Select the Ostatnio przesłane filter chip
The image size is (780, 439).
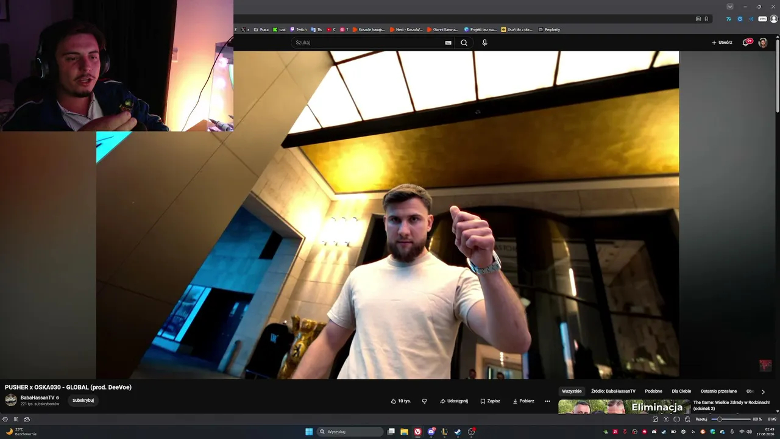(x=718, y=391)
